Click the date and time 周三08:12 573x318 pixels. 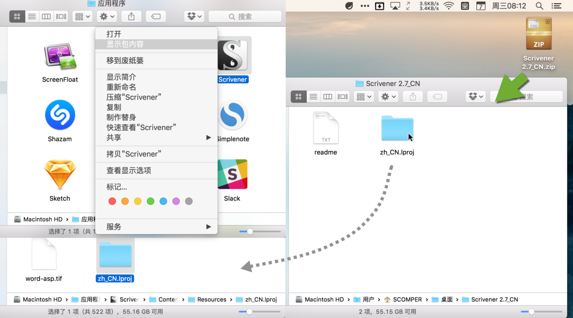point(509,6)
